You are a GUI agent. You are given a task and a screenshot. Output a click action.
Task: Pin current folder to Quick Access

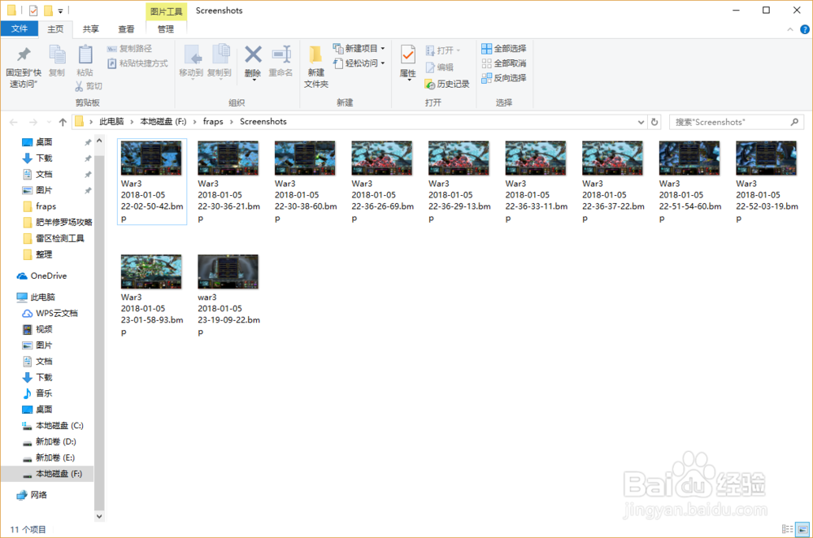point(24,65)
